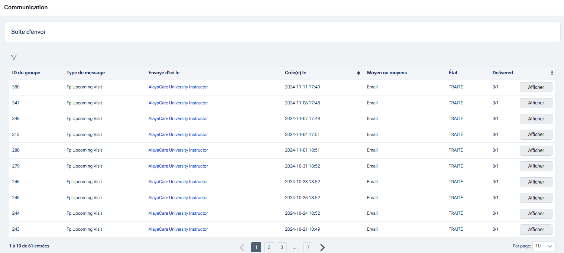
Task: Open AlayaCare University Instructor link in row 346
Action: pyautogui.click(x=178, y=119)
